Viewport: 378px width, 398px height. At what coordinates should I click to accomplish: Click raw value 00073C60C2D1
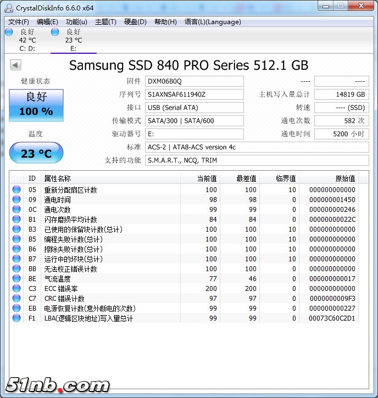[x=332, y=318]
